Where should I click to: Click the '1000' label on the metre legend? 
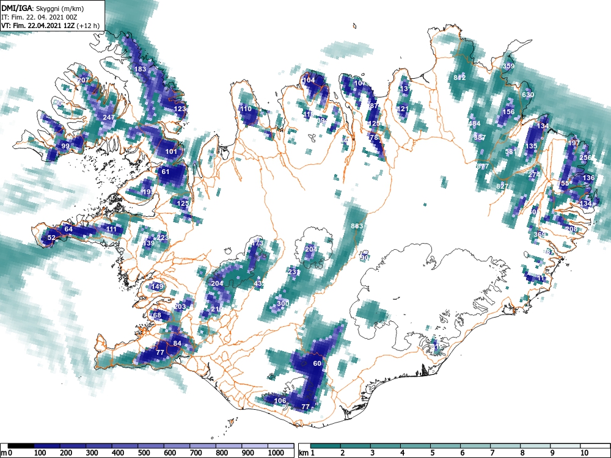pos(276,453)
